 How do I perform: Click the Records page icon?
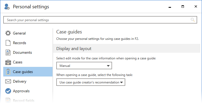click(x=8, y=43)
